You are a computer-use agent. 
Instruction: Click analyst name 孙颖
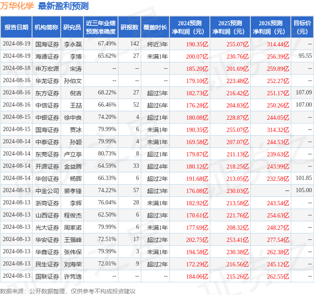pos(76,142)
